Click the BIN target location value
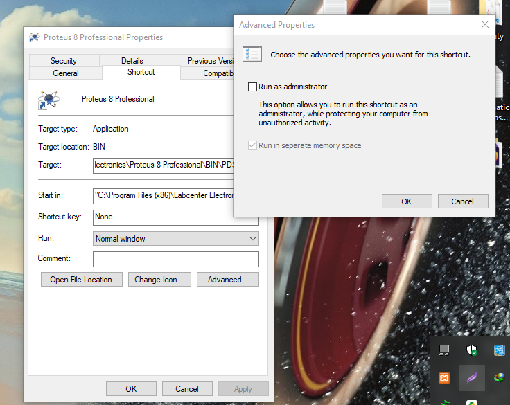 tap(99, 147)
